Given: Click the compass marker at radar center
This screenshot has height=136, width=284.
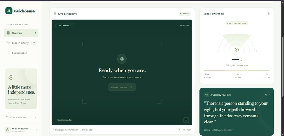Looking at the screenshot, I should click(237, 49).
